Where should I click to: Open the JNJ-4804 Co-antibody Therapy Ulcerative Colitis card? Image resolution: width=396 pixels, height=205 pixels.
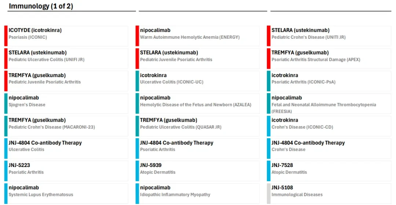point(66,148)
